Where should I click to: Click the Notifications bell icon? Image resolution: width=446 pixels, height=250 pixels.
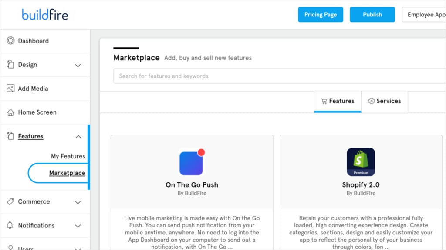pos(10,226)
